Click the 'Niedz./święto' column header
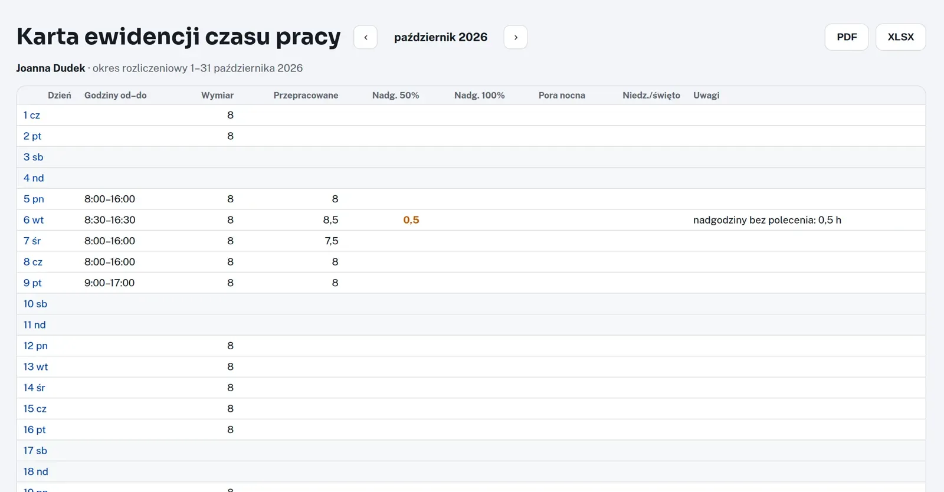944x492 pixels. click(x=651, y=96)
